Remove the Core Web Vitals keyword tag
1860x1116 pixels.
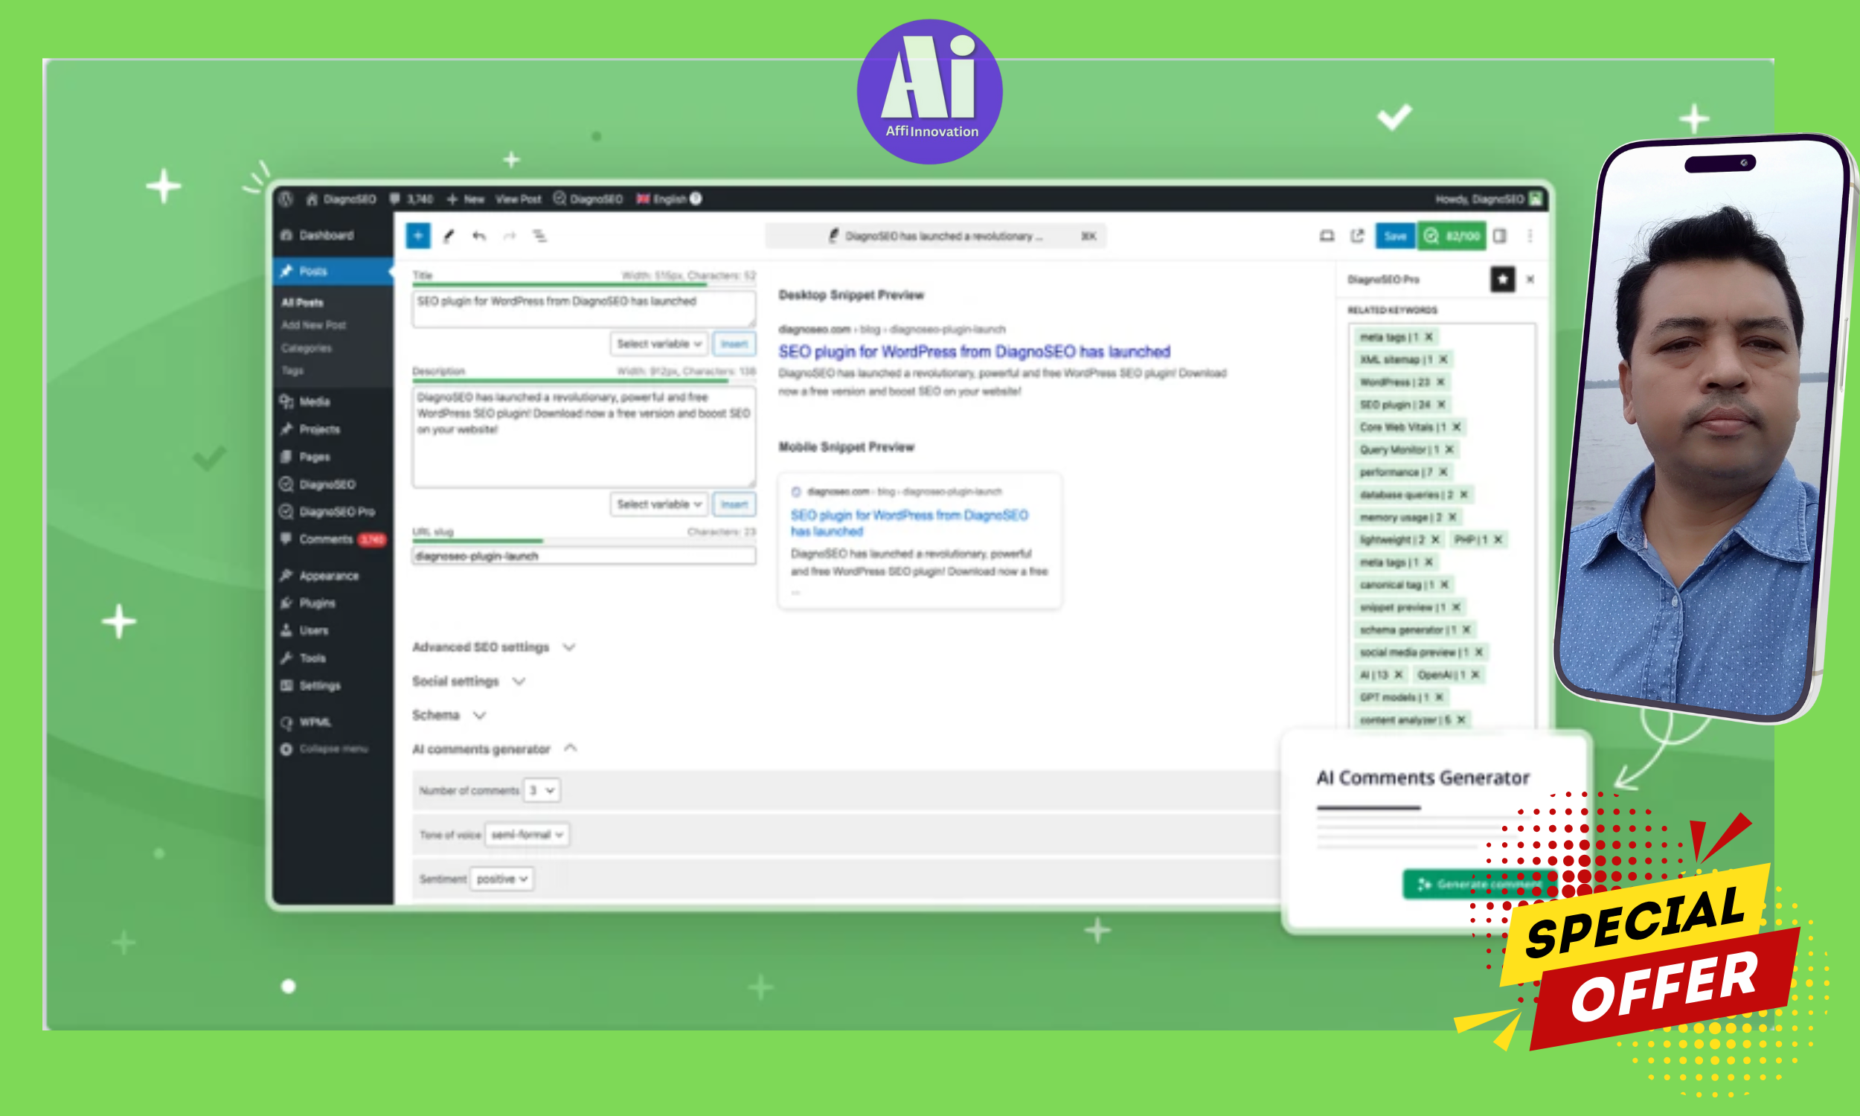1456,427
